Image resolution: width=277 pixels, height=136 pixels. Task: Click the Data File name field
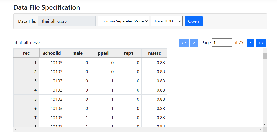click(x=67, y=21)
